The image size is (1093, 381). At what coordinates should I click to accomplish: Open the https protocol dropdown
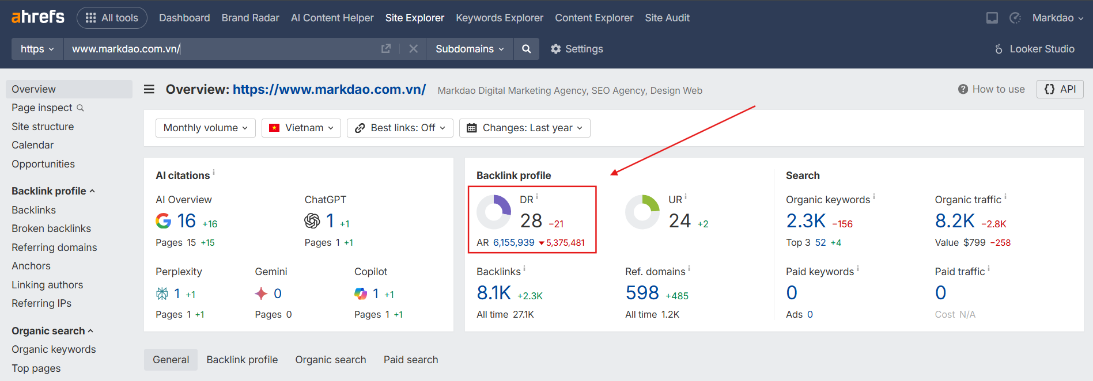tap(37, 49)
